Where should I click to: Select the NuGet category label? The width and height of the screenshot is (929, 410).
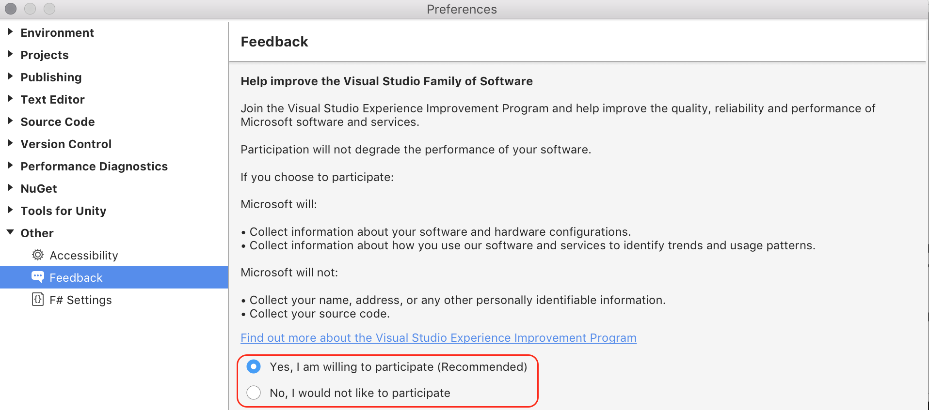39,188
